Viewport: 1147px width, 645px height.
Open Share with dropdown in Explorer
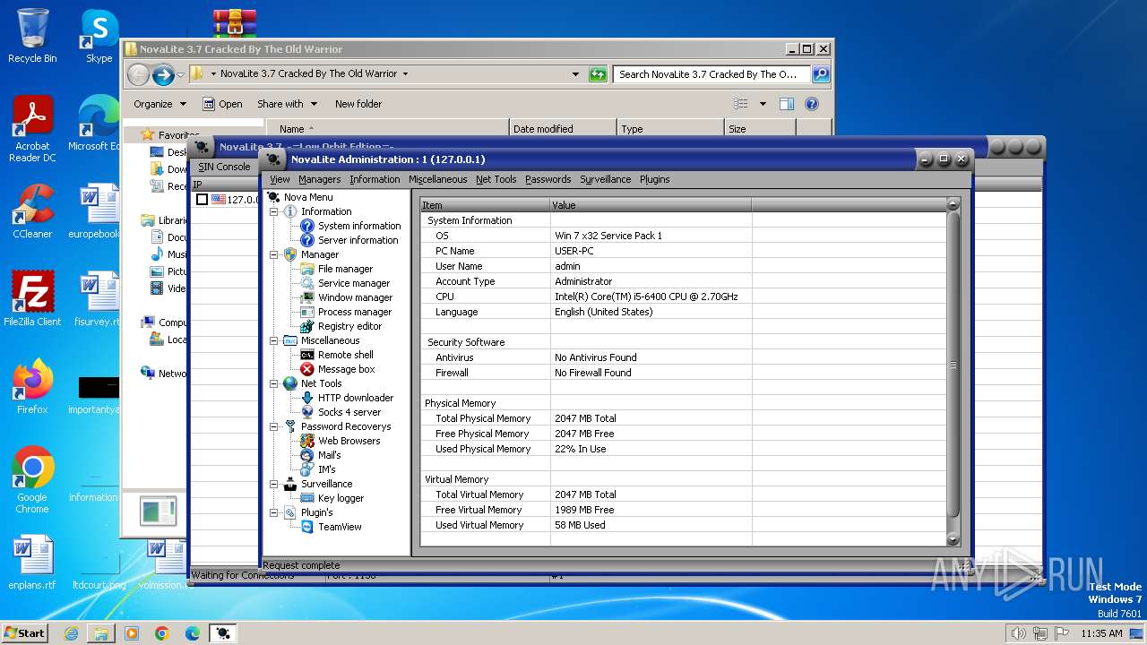pos(287,104)
